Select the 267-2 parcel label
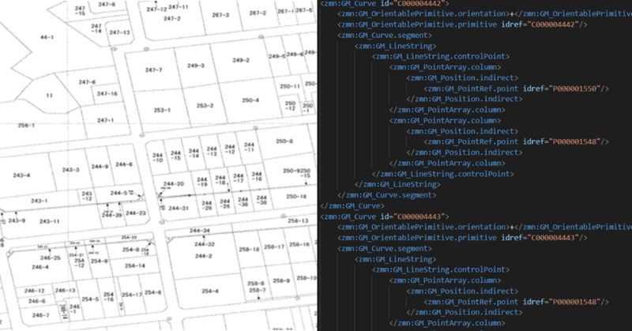This screenshot has height=331, width=632. pyautogui.click(x=258, y=13)
